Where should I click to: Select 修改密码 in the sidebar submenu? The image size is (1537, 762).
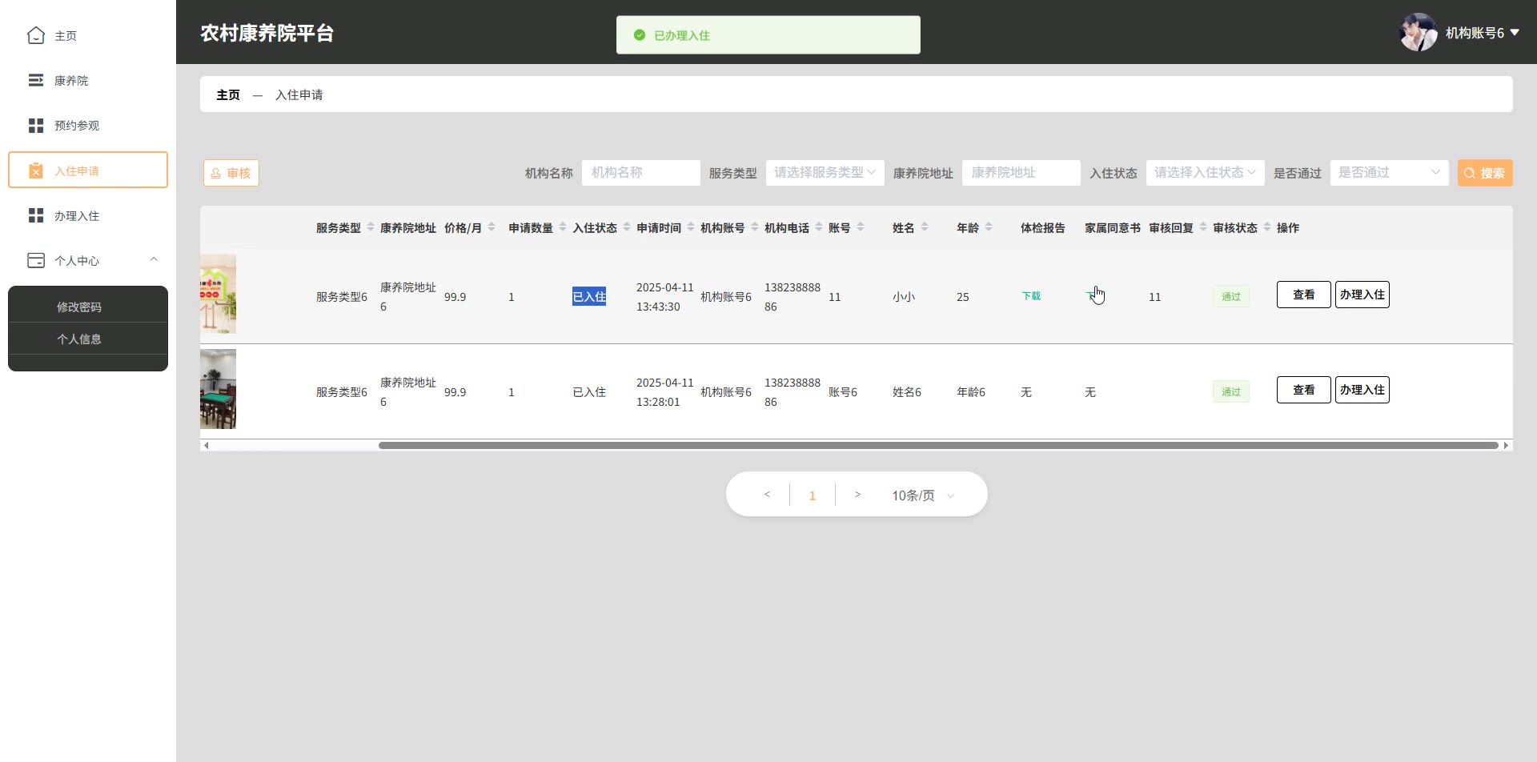[79, 307]
